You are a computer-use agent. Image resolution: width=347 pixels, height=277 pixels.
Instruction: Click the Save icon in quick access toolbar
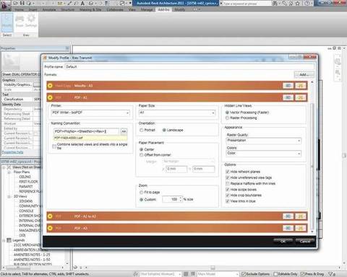pyautogui.click(x=22, y=3)
